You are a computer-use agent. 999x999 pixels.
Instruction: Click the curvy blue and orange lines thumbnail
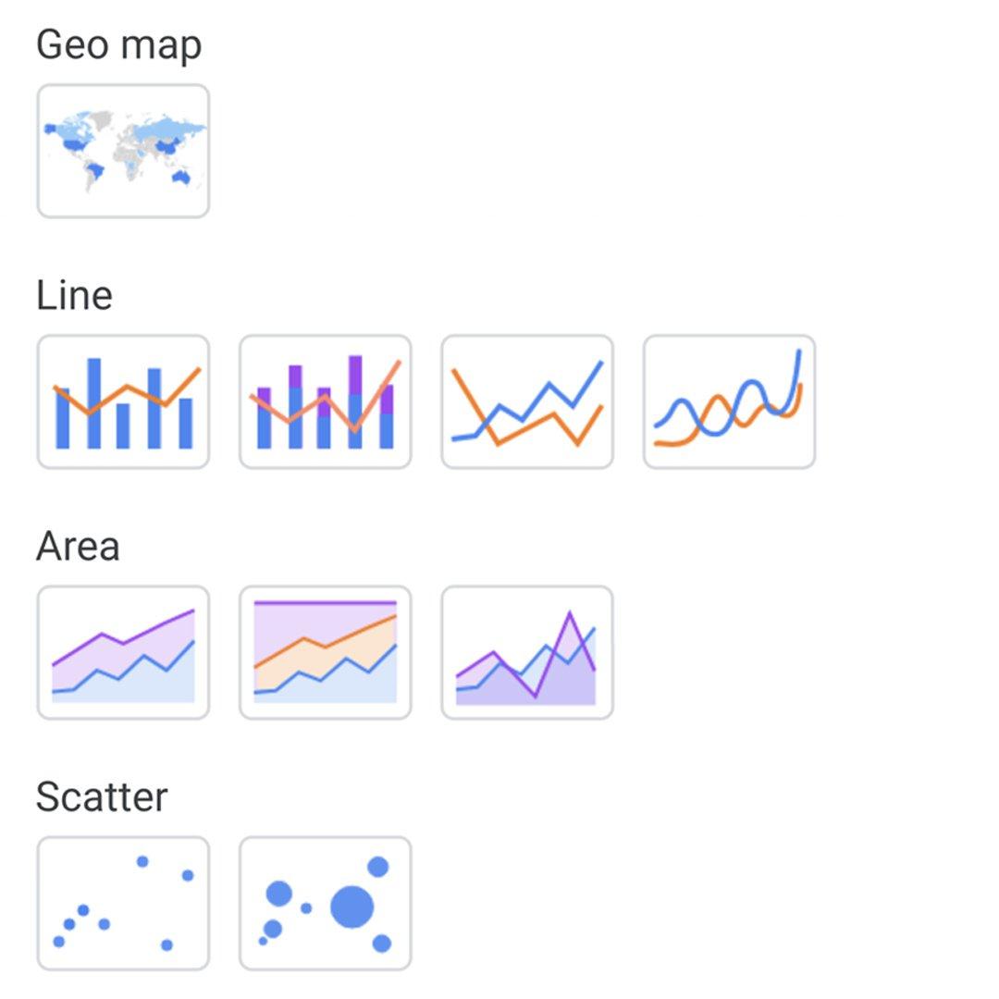tap(729, 401)
